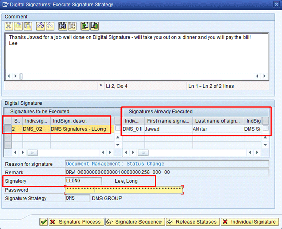This screenshot has height=229, width=282.
Task: Close the Digital Signatures dialog
Action: tap(276, 4)
